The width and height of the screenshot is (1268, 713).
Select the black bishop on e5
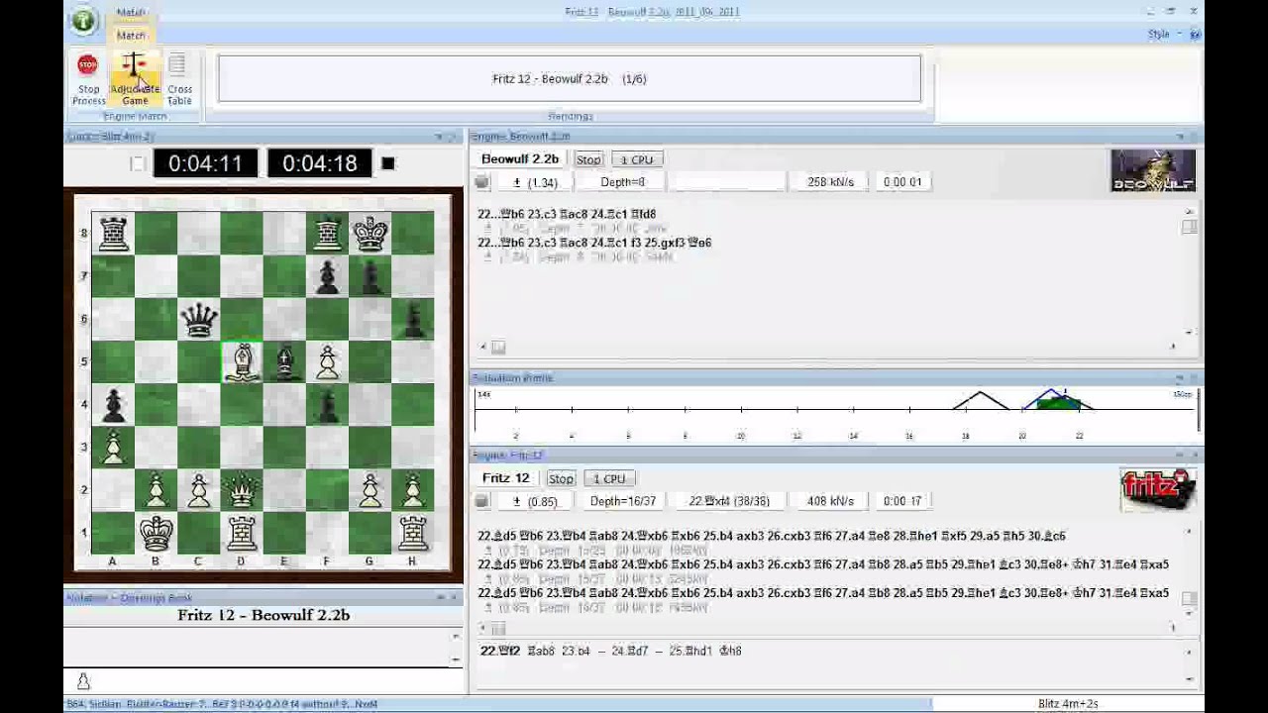point(285,362)
